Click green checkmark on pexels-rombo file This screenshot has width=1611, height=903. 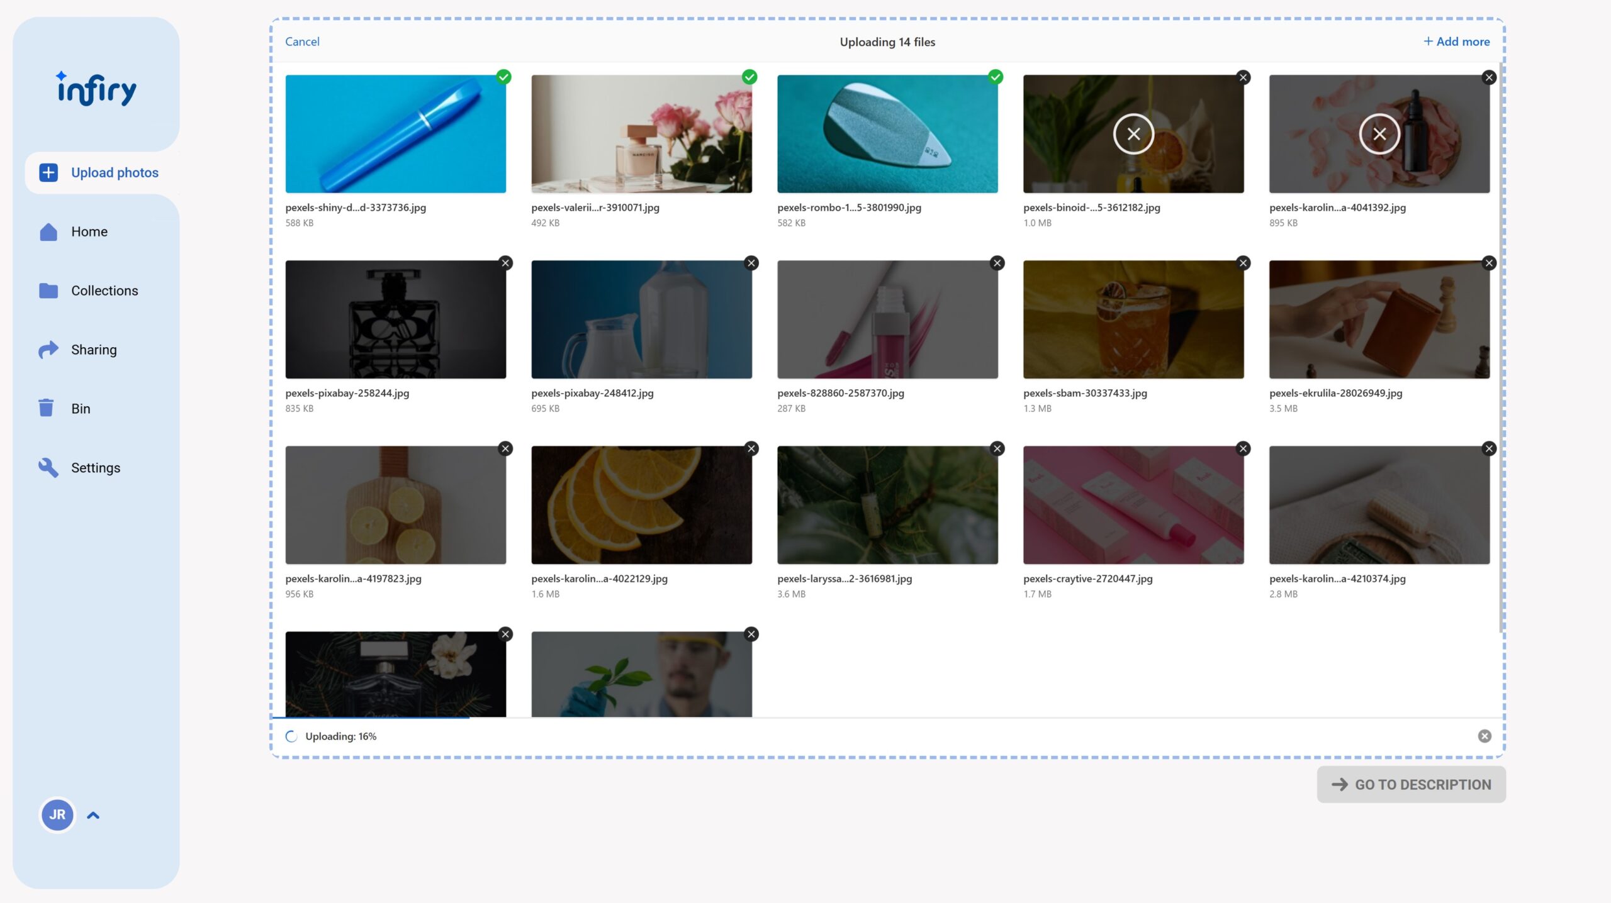click(996, 77)
